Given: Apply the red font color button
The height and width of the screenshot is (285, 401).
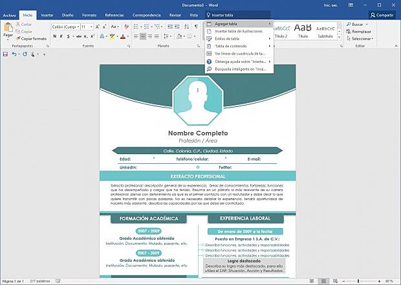Looking at the screenshot, I should [x=123, y=36].
